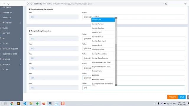Screen dimensions: 189x106
Task: Open the Pocket save icon in toolbar
Action: [185, 4]
